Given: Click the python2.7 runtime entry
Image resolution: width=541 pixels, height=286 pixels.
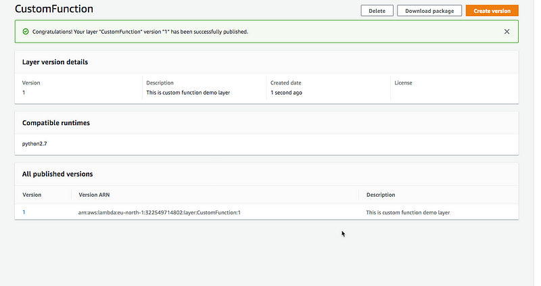Looking at the screenshot, I should 34,143.
